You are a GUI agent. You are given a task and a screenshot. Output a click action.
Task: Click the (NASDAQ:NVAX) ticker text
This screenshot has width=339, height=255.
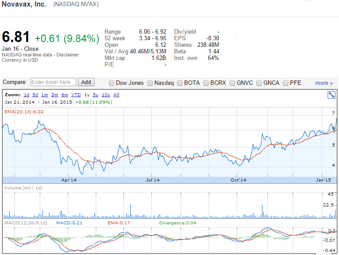click(x=76, y=4)
